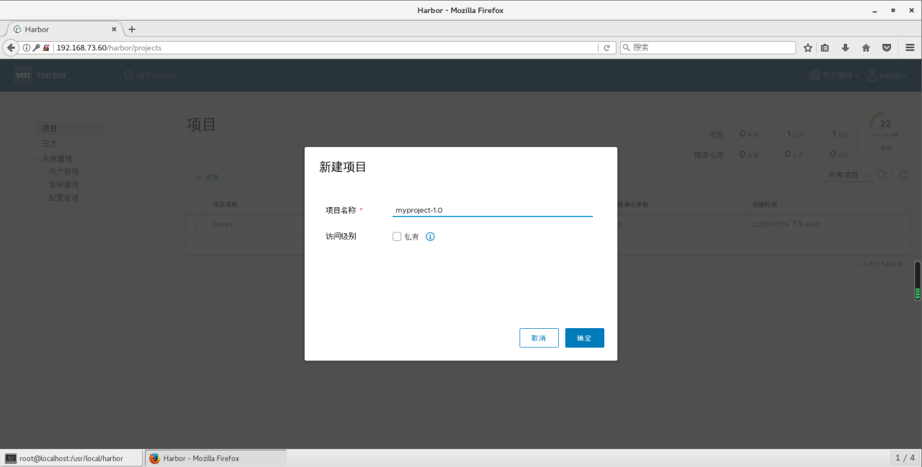Open the three-dot action menu for library
The width and height of the screenshot is (922, 467).
click(197, 224)
